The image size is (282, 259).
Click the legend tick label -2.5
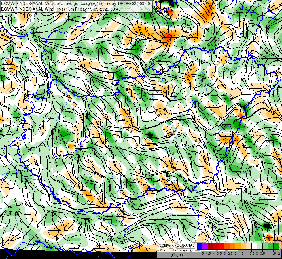click(230, 254)
